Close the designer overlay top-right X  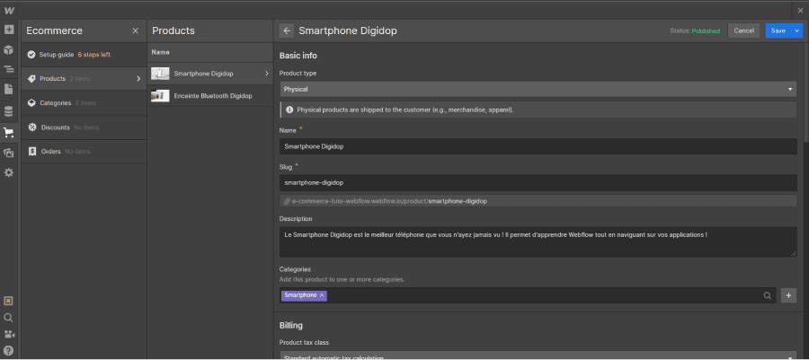point(800,10)
